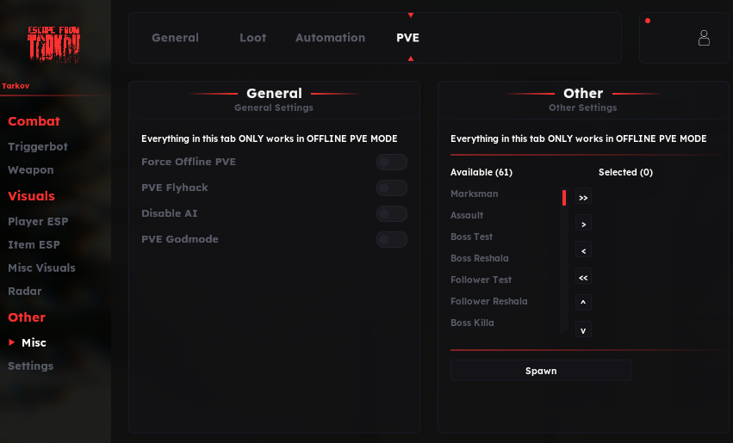This screenshot has height=443, width=733.
Task: Open Settings in the sidebar
Action: click(x=31, y=366)
